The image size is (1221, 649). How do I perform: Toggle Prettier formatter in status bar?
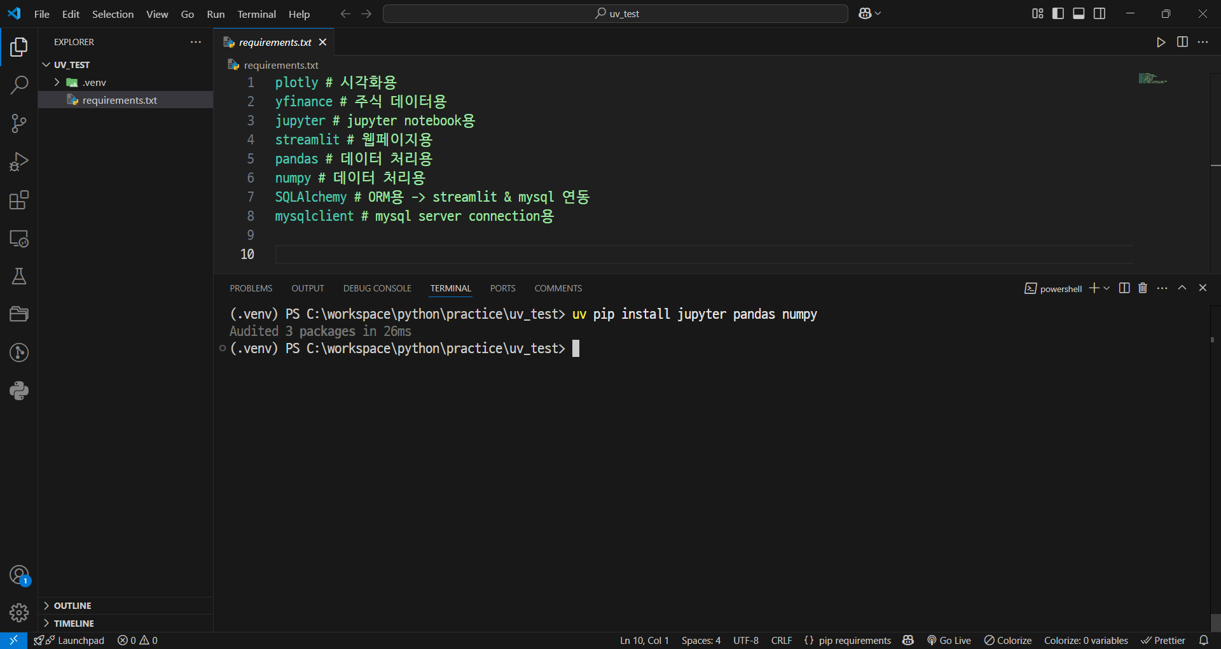(1163, 640)
